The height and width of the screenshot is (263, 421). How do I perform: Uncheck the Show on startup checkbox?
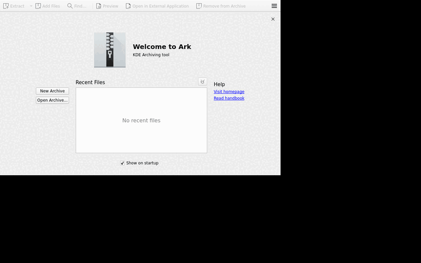(122, 163)
